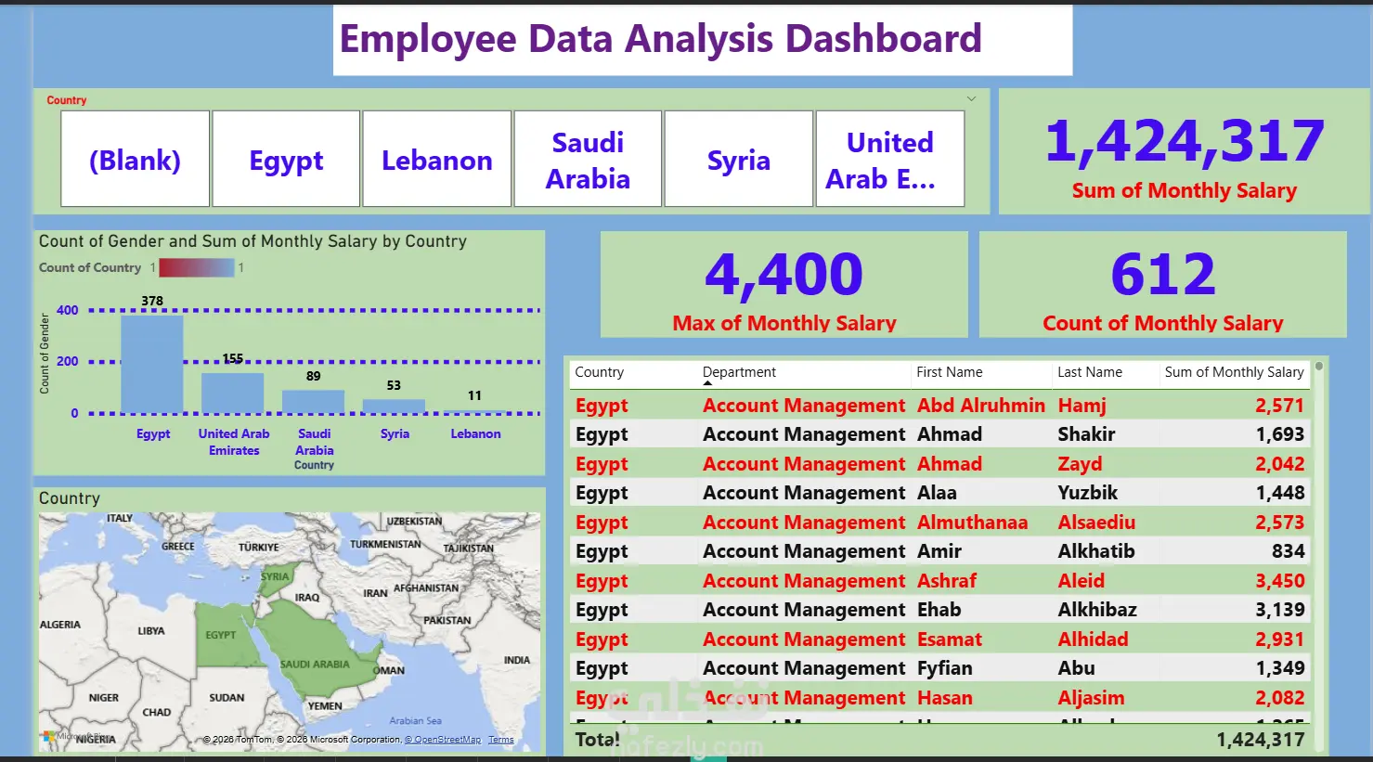Select the Saudi Arabia bar labeled 89
Image resolution: width=1373 pixels, height=762 pixels.
coord(314,402)
